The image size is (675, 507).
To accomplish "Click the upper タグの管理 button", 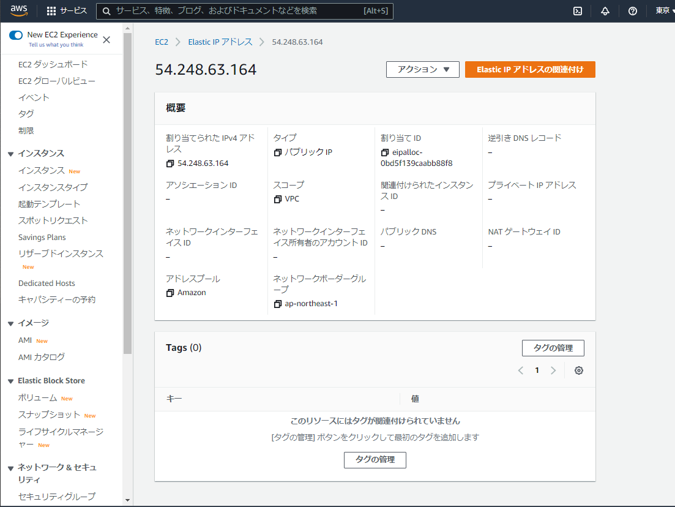I will coord(553,348).
